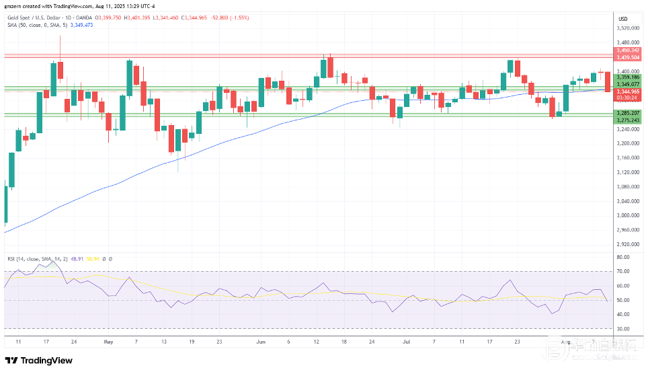Click the 70.00 level on the RSI scale
This screenshot has width=648, height=374.
pyautogui.click(x=622, y=271)
